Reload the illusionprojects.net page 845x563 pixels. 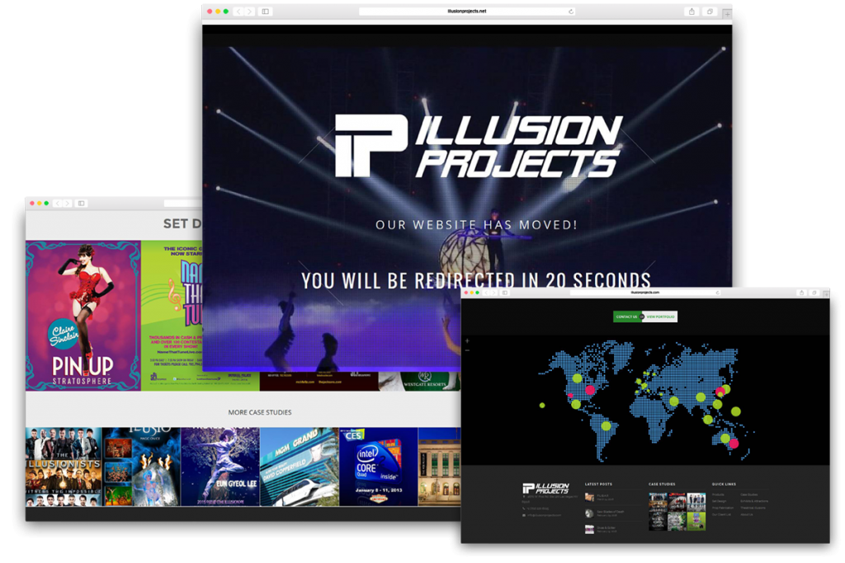coord(570,12)
